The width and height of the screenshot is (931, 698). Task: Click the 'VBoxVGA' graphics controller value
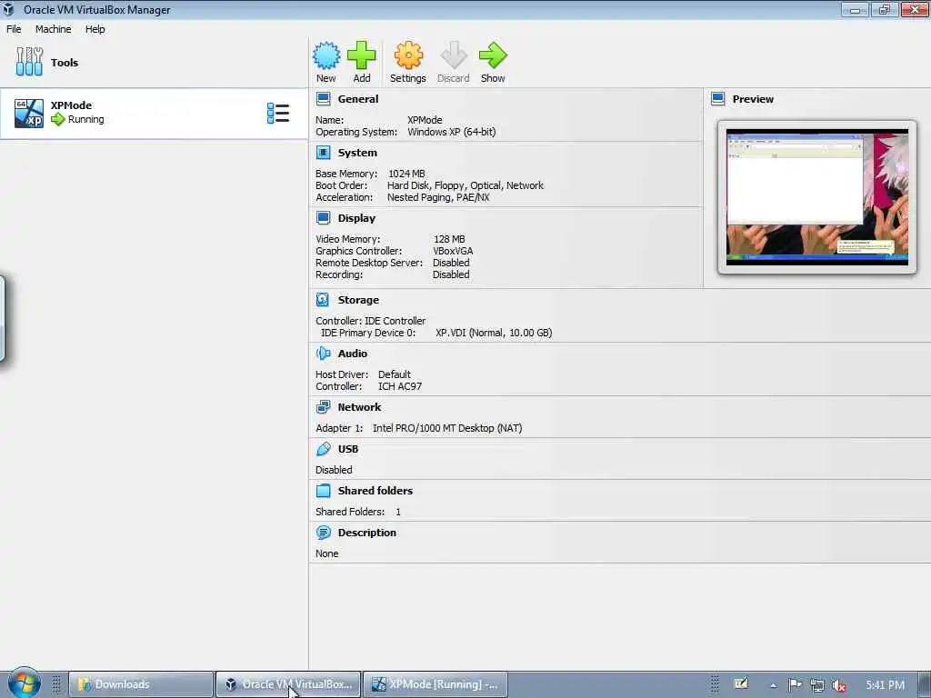pos(453,251)
